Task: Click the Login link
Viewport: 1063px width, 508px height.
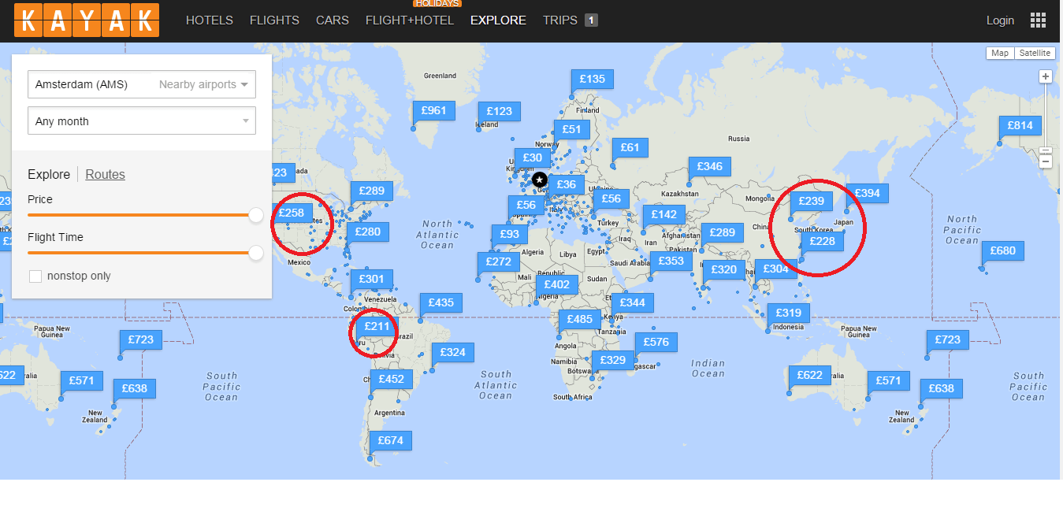Action: pyautogui.click(x=1000, y=20)
